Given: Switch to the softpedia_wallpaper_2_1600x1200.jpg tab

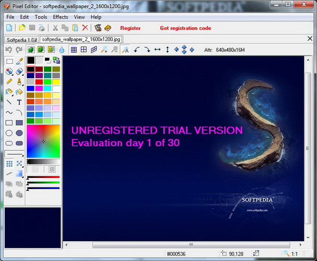Looking at the screenshot, I should pos(81,39).
